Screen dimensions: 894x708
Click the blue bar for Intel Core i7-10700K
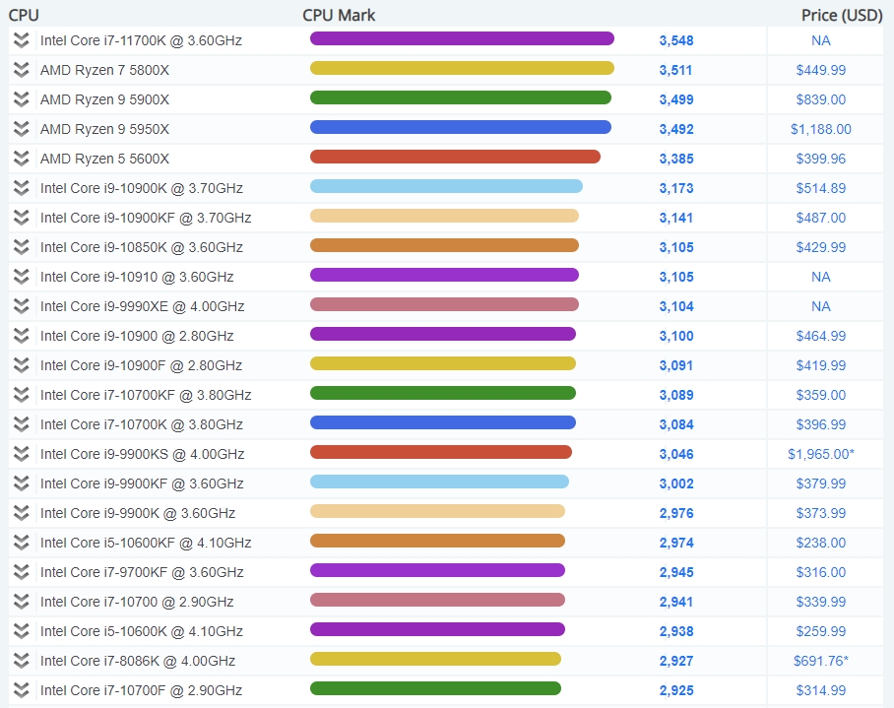(x=443, y=423)
